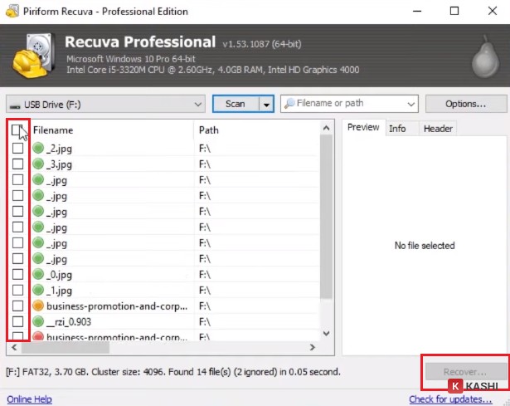Expand the Scan button dropdown arrow
Image resolution: width=510 pixels, height=406 pixels.
(265, 105)
